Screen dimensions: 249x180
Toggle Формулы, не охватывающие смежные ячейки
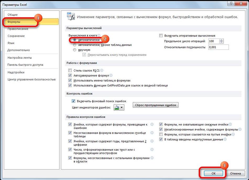coord(161,124)
